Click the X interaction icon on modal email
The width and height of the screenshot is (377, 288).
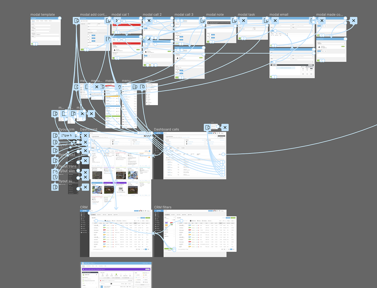coord(275,21)
